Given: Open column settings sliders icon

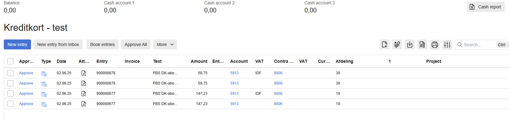Looking at the screenshot, I should coord(447,45).
